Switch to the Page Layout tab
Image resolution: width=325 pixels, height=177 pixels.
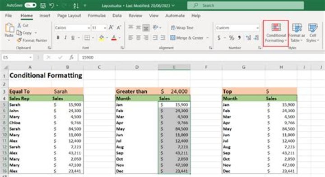(x=69, y=15)
